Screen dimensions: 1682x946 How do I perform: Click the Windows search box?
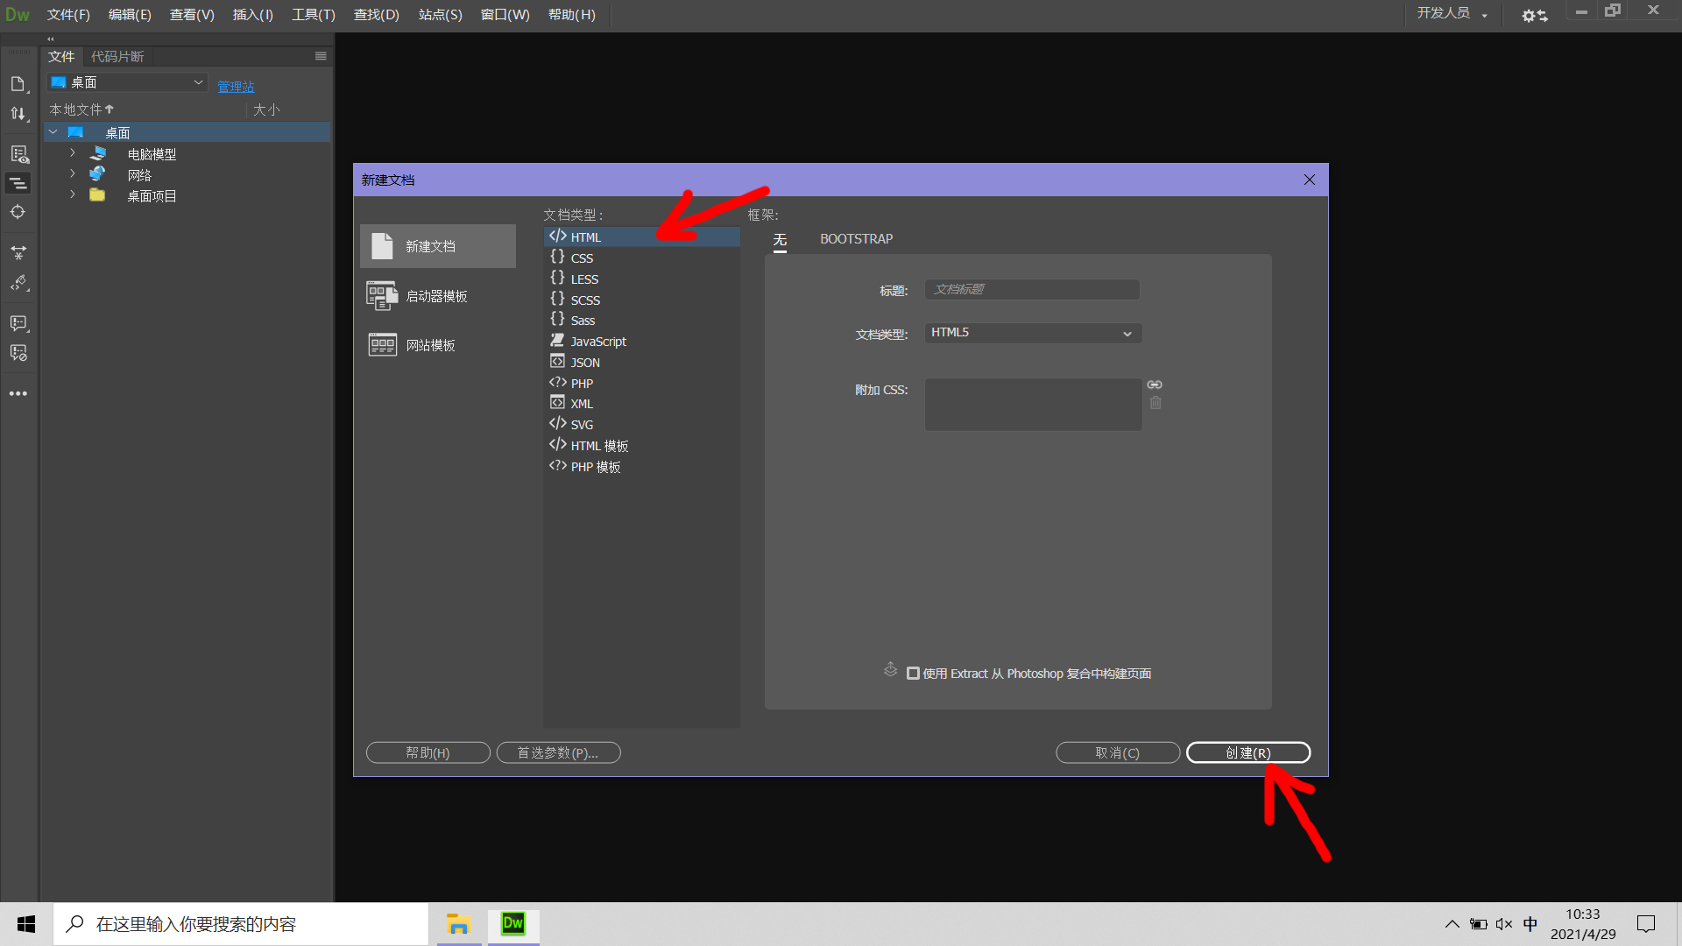[x=241, y=924]
